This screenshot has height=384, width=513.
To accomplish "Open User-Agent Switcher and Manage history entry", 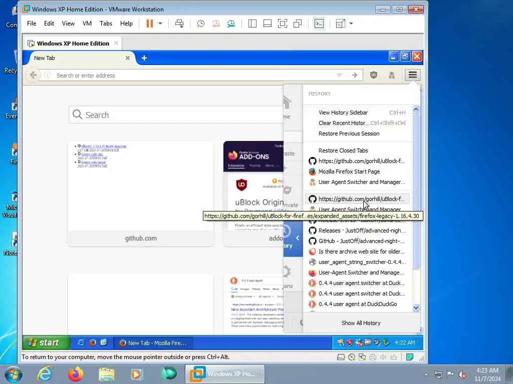I will pos(358,272).
